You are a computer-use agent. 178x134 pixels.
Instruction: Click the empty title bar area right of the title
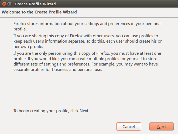tap(117, 4)
